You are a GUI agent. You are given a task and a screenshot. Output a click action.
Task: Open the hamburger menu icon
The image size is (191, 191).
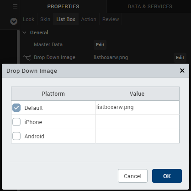[15, 6]
